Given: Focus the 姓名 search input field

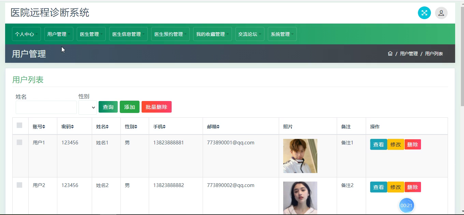Looking at the screenshot, I should pyautogui.click(x=46, y=107).
